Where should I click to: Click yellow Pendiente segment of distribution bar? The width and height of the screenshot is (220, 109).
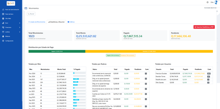tap(149, 51)
